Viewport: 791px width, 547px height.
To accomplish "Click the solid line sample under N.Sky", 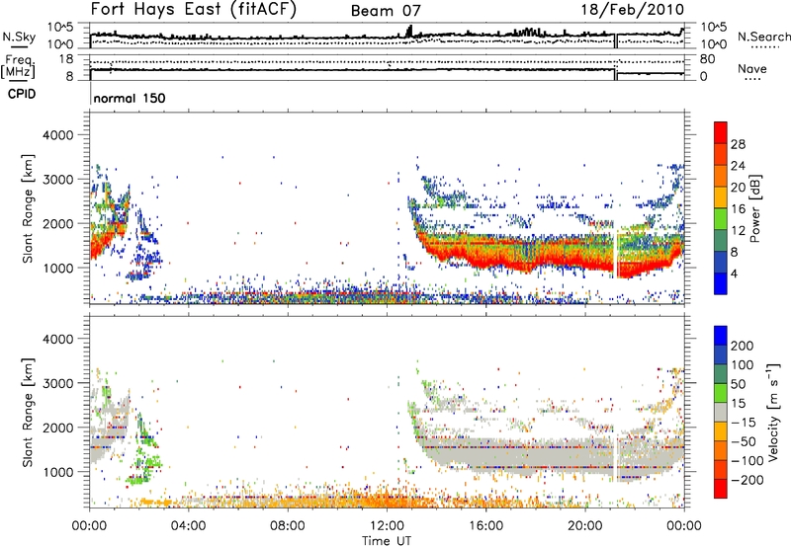I will (x=20, y=46).
